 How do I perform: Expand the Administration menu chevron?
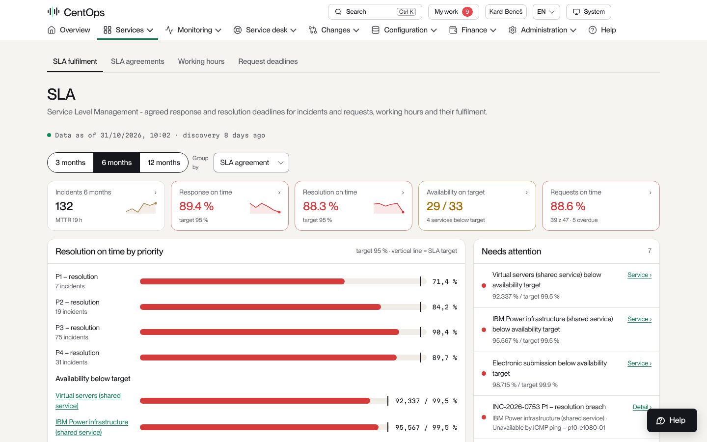click(573, 30)
